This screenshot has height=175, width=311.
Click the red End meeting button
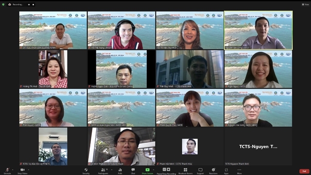tap(304, 171)
